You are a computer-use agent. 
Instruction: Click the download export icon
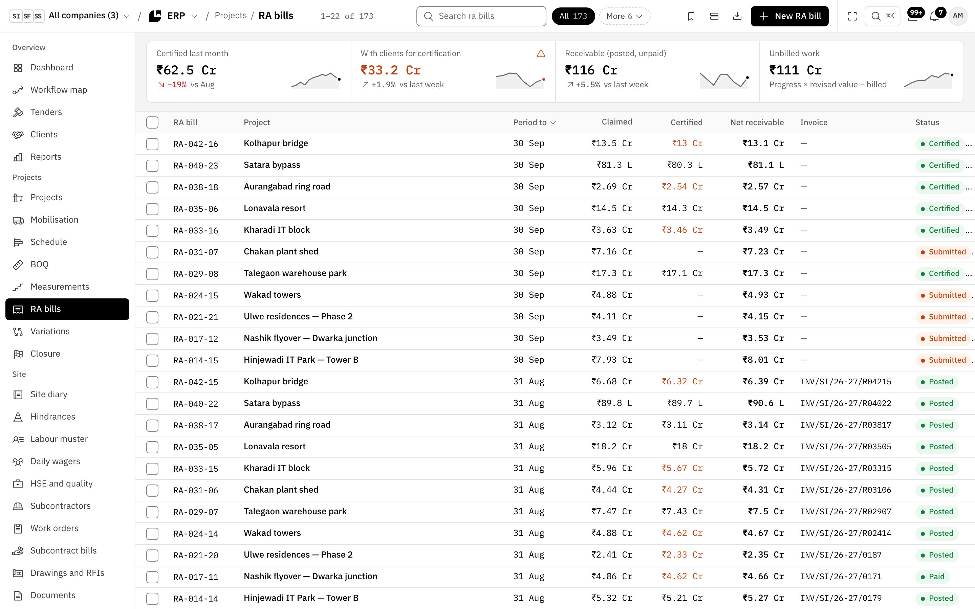pos(737,16)
